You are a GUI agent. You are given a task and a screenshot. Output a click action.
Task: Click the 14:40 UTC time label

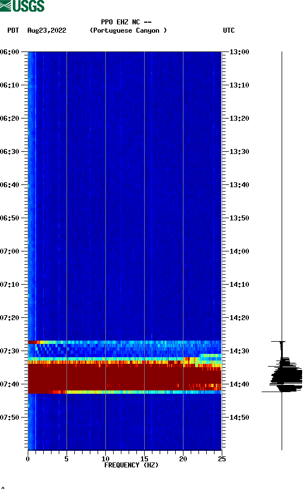coord(239,384)
